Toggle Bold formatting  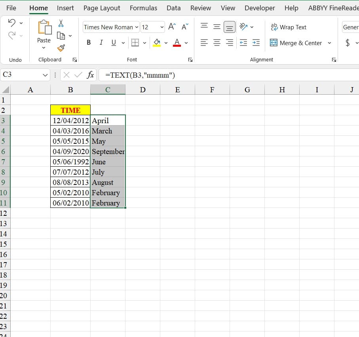[x=89, y=43]
